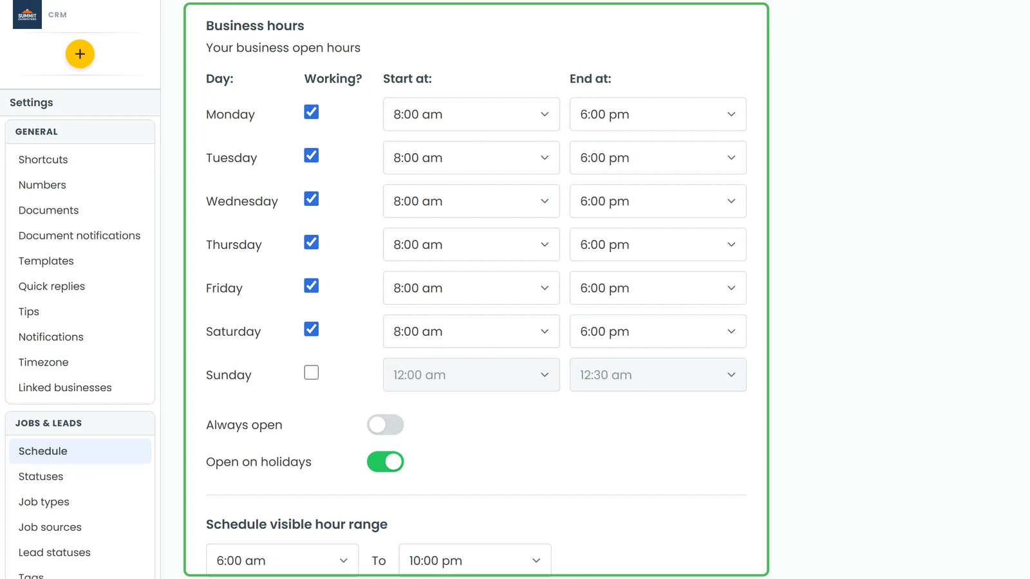Open Monday start time dropdown
The image size is (1030, 579).
(471, 115)
